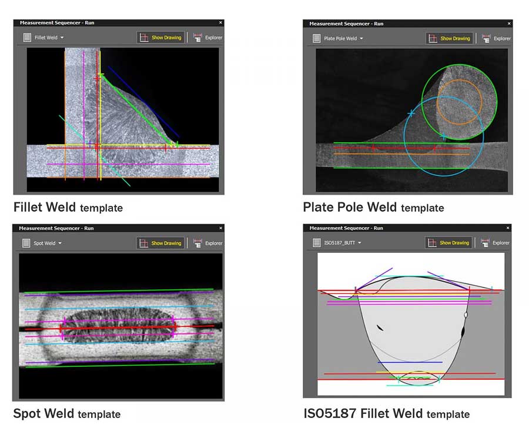Disable Show Drawing in the Spot Weld panel
The width and height of the screenshot is (529, 441).
click(x=160, y=243)
